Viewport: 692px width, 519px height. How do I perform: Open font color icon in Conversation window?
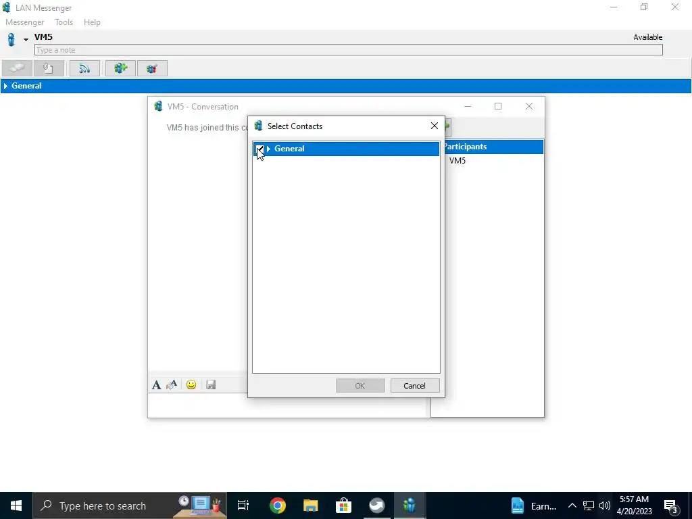172,385
